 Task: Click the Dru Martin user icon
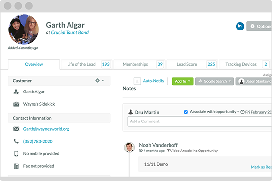click(131, 112)
